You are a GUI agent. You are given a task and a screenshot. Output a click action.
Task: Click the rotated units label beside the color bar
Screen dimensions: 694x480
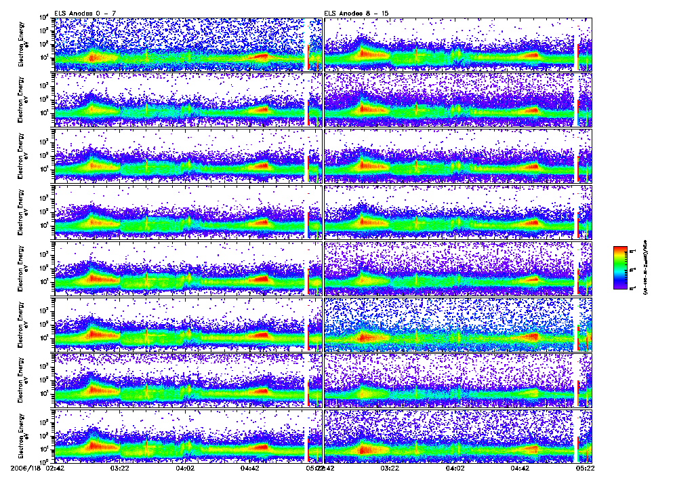(x=645, y=267)
